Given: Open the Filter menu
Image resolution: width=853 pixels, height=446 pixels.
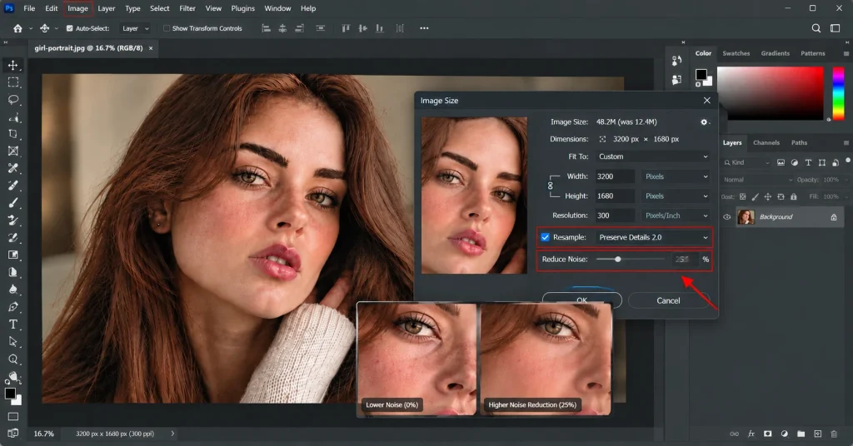Looking at the screenshot, I should pos(187,8).
